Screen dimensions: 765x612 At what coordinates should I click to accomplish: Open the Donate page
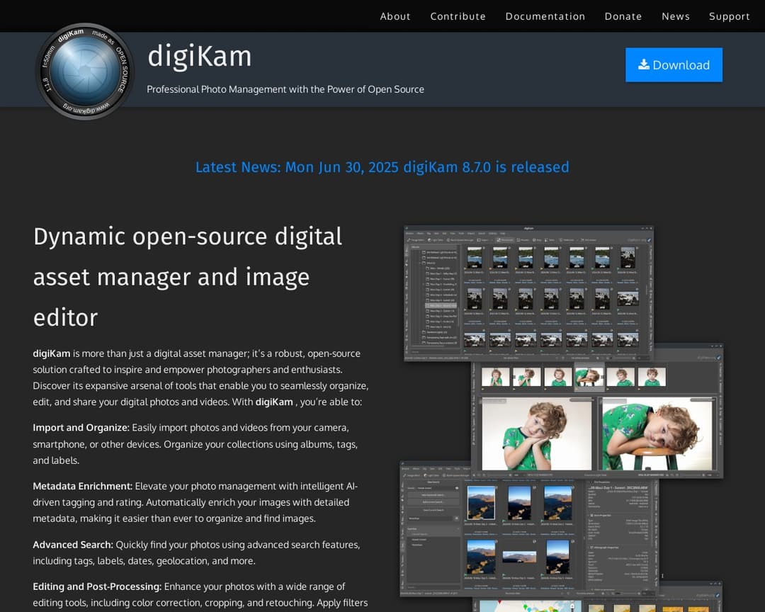point(623,16)
